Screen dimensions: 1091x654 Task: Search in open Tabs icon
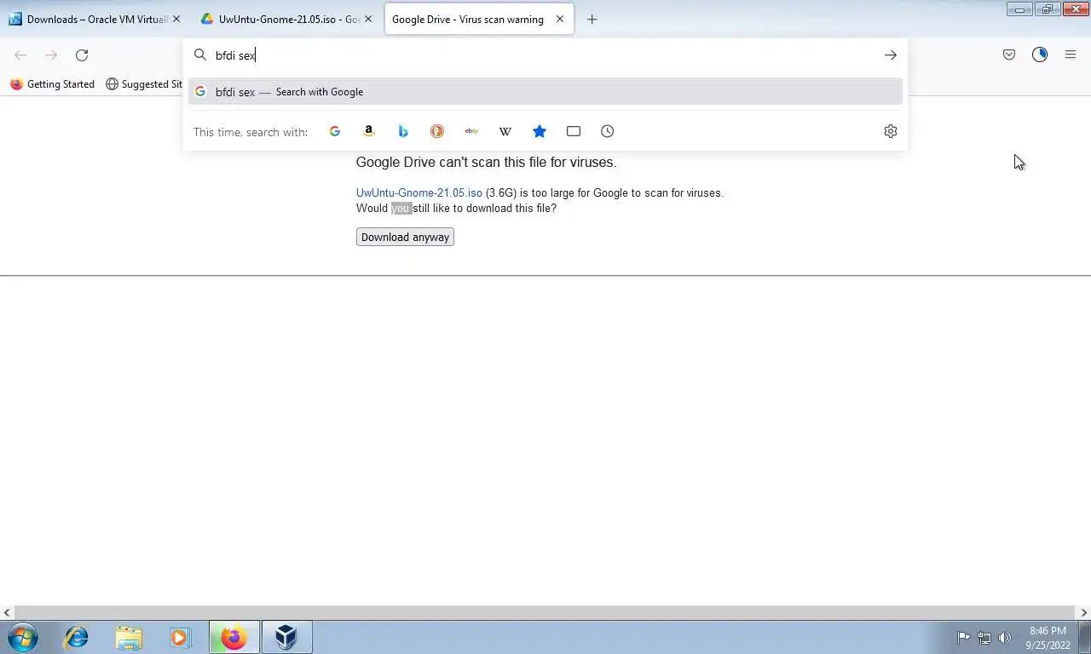pyautogui.click(x=574, y=131)
